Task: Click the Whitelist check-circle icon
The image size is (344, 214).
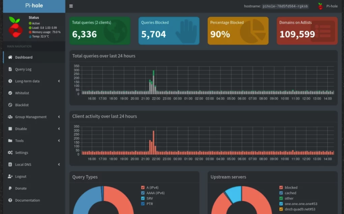Action: pyautogui.click(x=10, y=93)
